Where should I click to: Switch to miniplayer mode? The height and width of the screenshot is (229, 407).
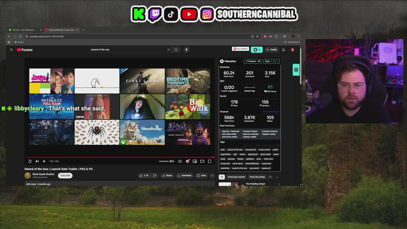(195, 161)
